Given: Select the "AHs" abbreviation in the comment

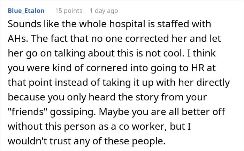Looking at the screenshot, I should point(18,39).
